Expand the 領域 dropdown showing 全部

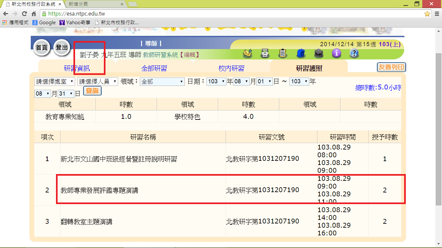(162, 82)
